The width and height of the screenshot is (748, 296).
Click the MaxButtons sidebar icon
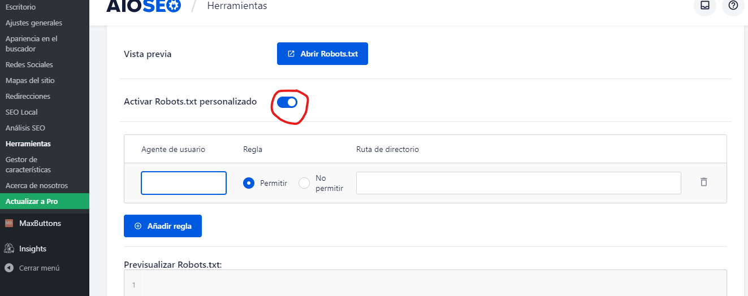(x=9, y=223)
